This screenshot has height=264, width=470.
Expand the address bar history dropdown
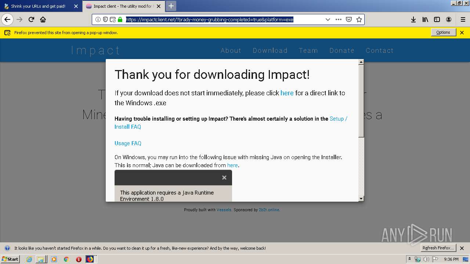click(328, 19)
